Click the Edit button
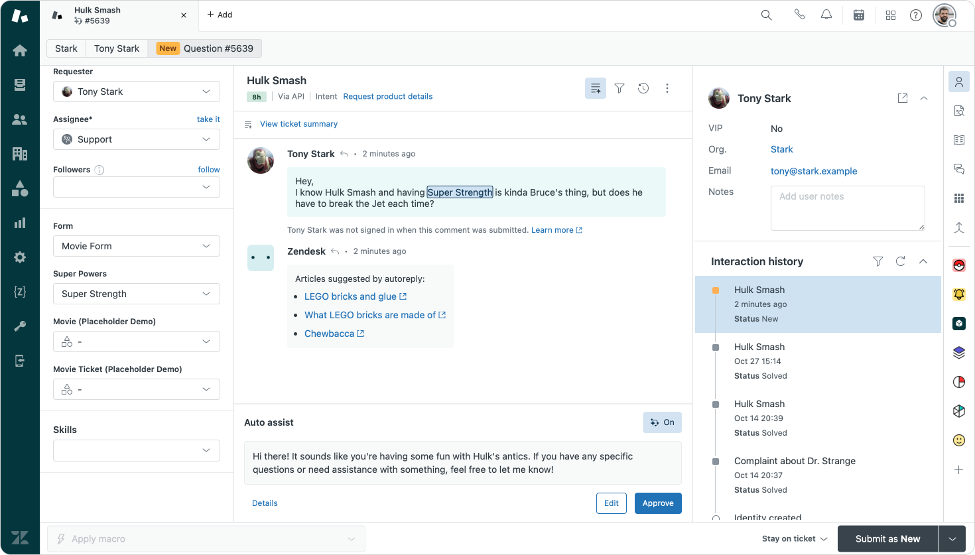Viewport: 975px width, 555px height. point(612,503)
